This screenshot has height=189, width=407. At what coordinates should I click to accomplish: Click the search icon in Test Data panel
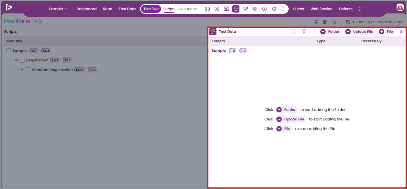pyautogui.click(x=294, y=32)
